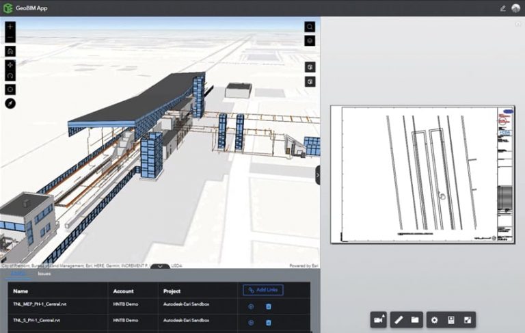525x333 pixels.
Task: Open the camera views tool in viewer
Action: pos(378,320)
